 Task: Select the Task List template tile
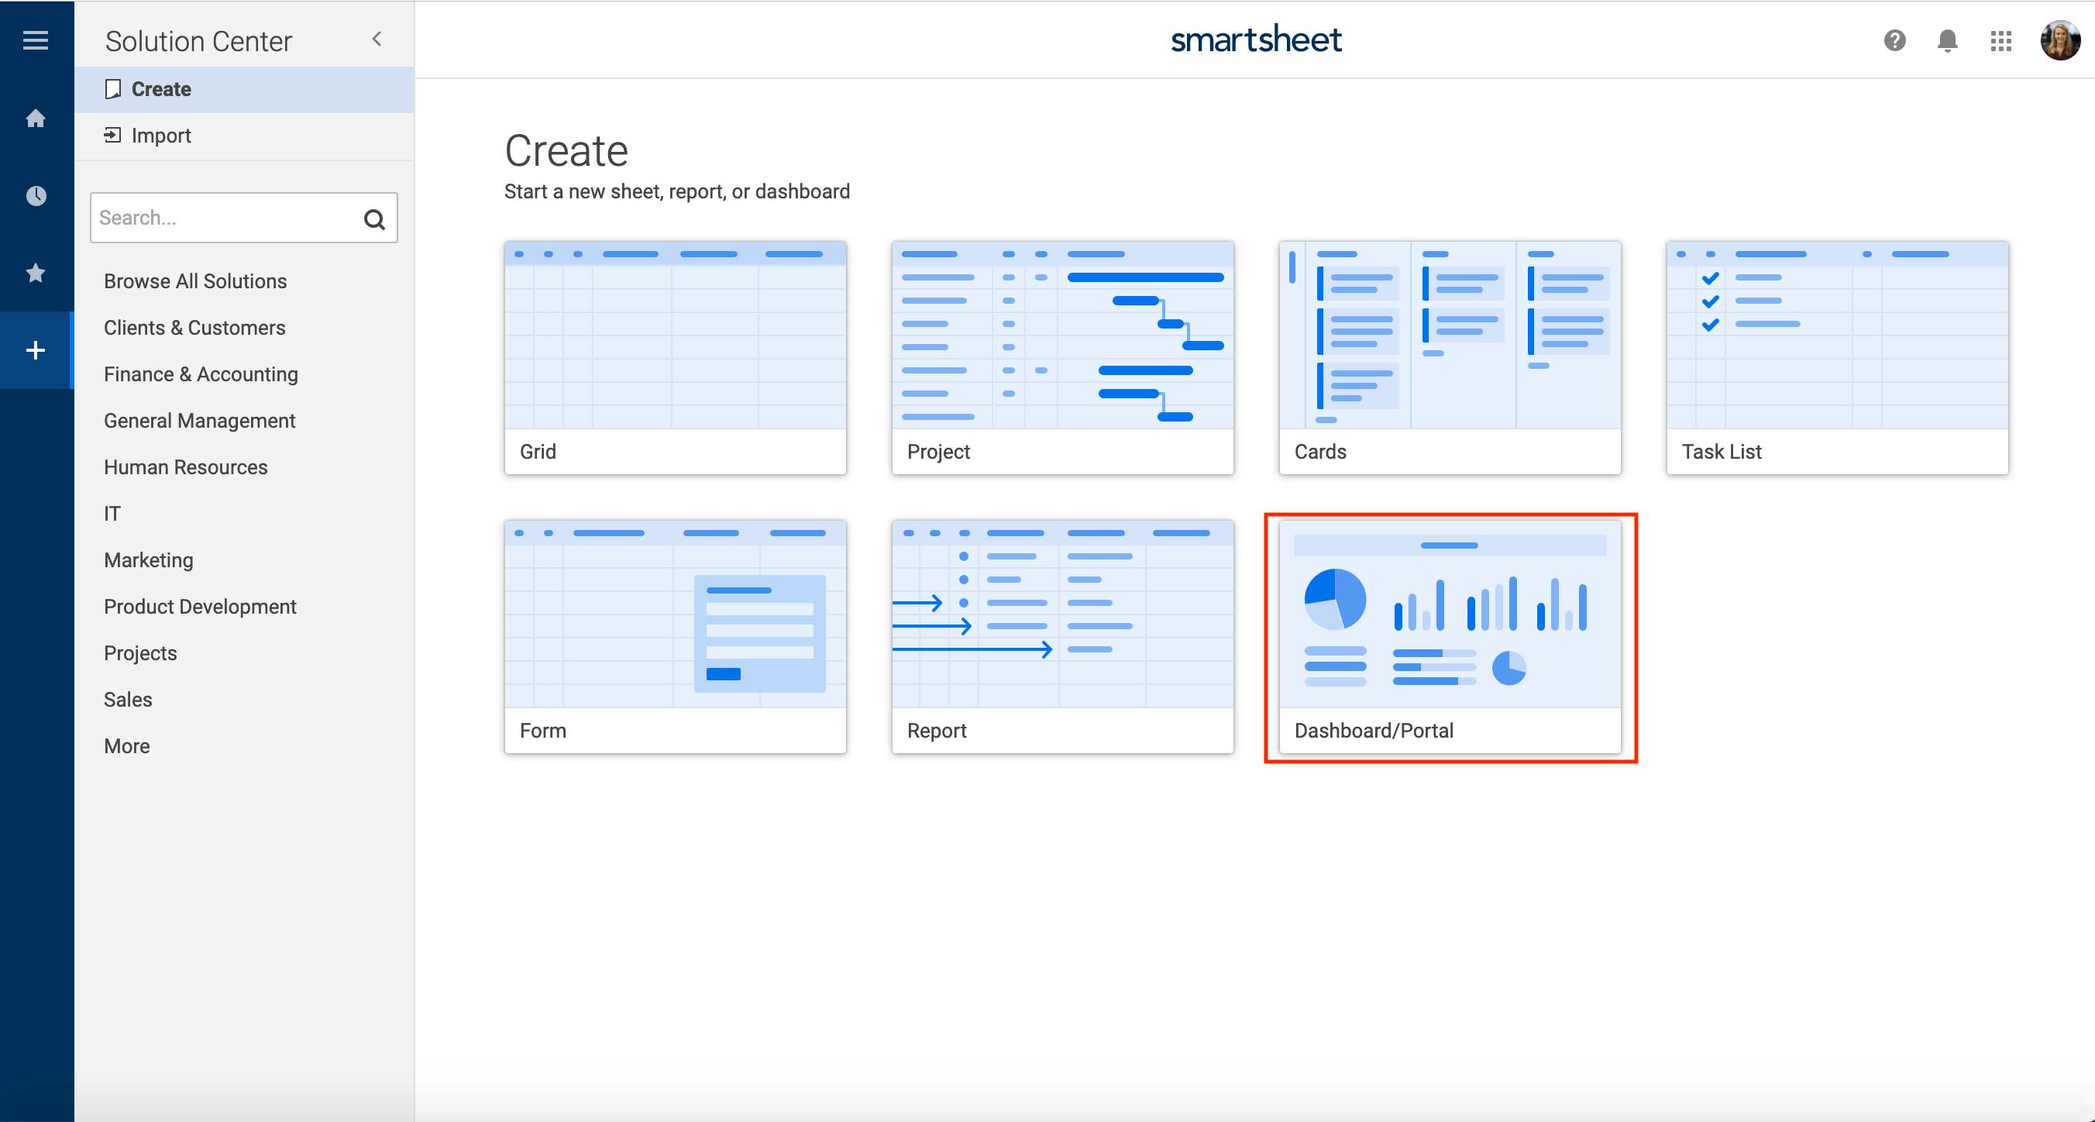point(1836,358)
